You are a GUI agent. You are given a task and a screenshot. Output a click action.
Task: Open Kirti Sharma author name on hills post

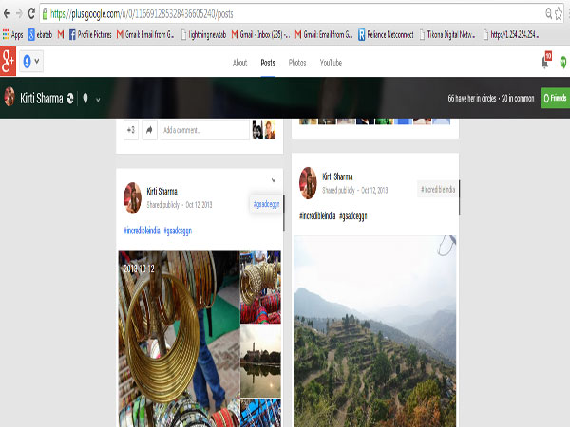click(x=337, y=176)
